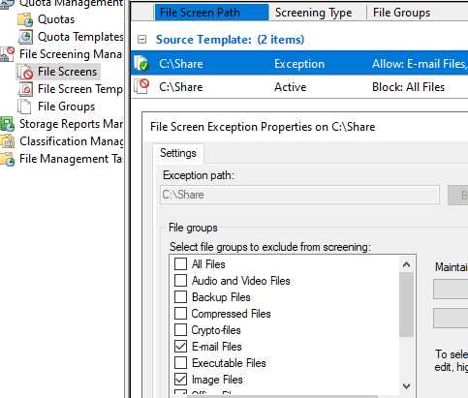This screenshot has width=468, height=398.
Task: Check the All Files group
Action: point(180,263)
